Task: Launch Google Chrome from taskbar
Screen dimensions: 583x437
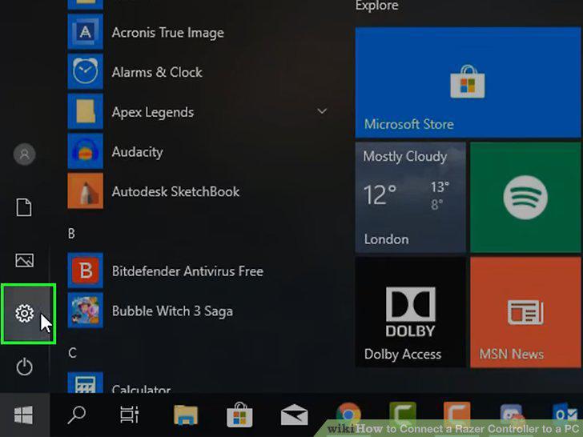Action: coord(348,415)
